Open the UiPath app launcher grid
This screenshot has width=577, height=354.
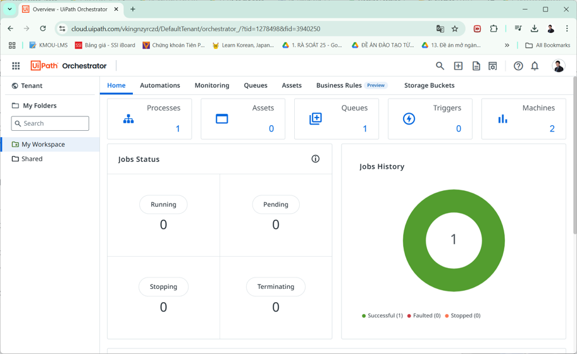click(x=16, y=66)
